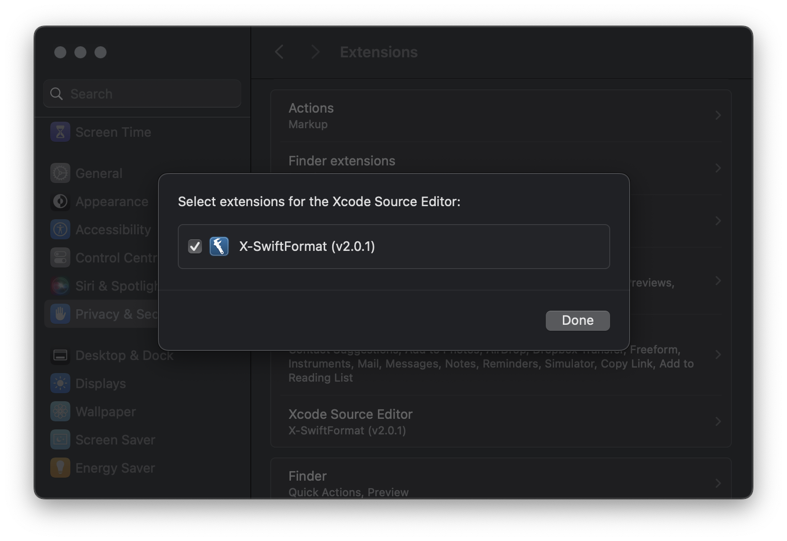Click the X-SwiftFormat app icon
Viewport: 787px width, 541px height.
pos(219,246)
